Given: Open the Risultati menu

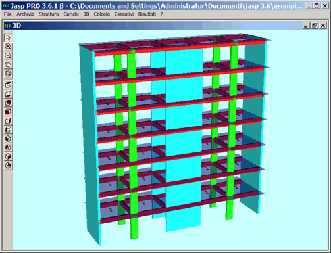Looking at the screenshot, I should tap(147, 14).
